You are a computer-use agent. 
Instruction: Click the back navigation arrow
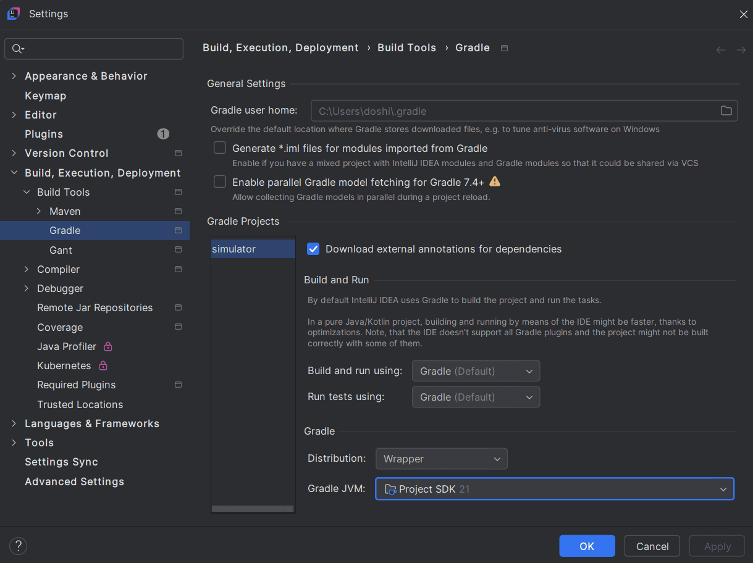click(x=721, y=50)
